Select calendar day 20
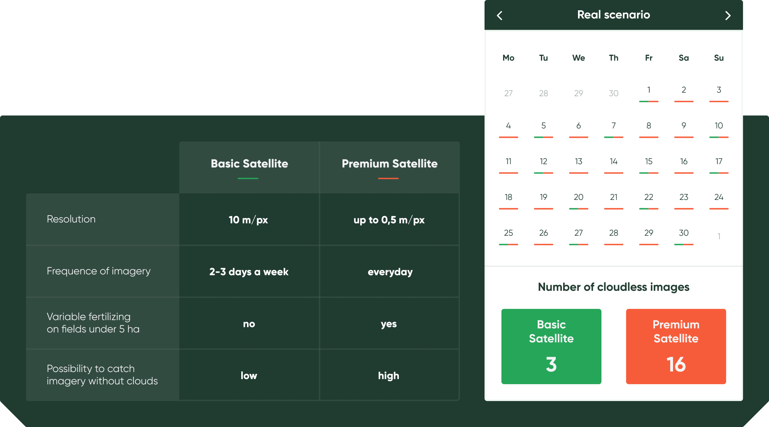769x427 pixels. [x=578, y=200]
